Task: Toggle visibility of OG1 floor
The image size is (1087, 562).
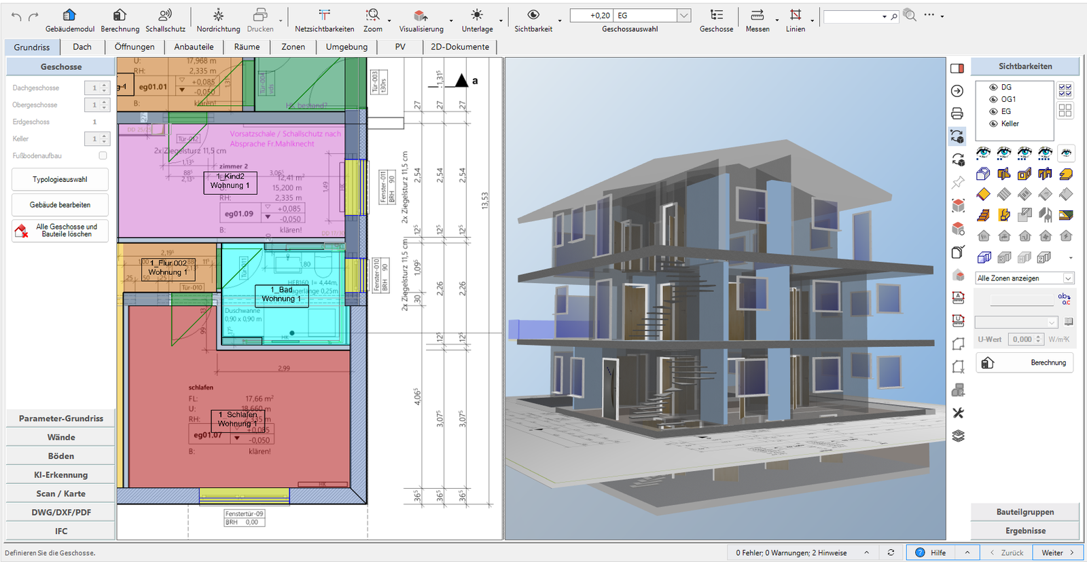Action: [x=993, y=100]
